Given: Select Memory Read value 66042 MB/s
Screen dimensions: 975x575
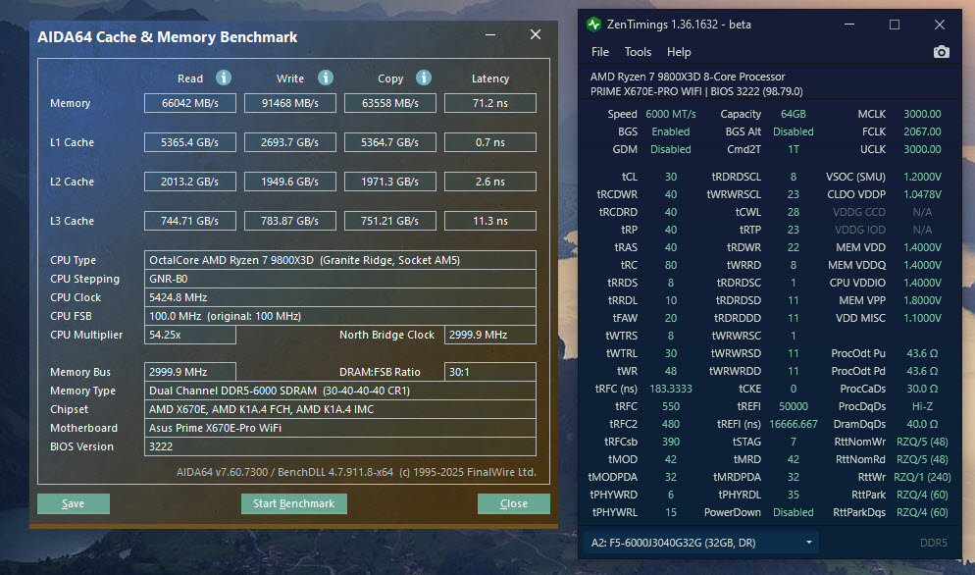Looking at the screenshot, I should [190, 103].
